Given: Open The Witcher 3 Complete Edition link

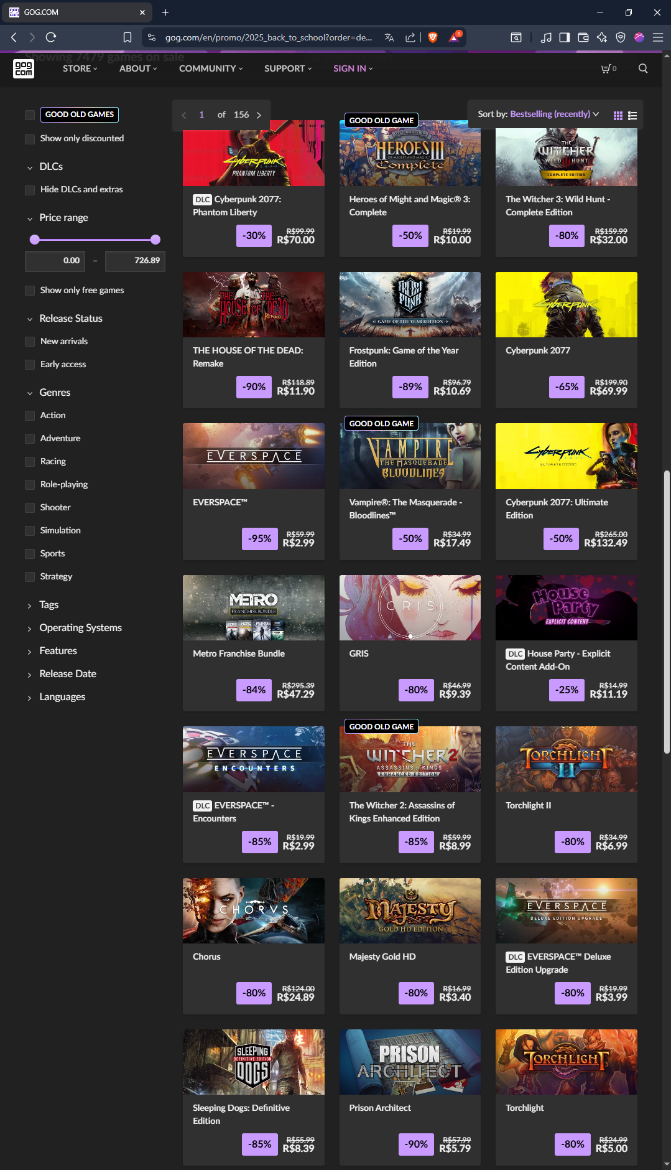Looking at the screenshot, I should (558, 206).
